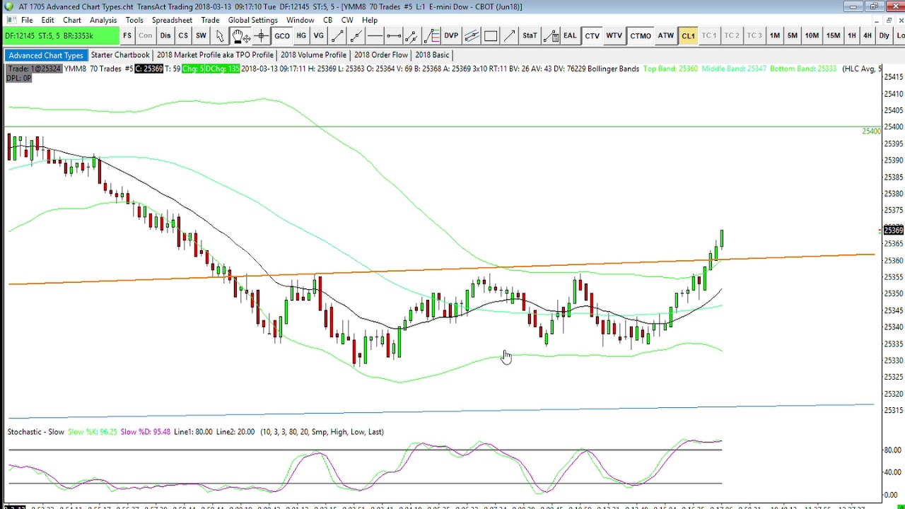Switch chart to 15M timeframe
Viewport: 905px width, 509px height.
coord(834,35)
